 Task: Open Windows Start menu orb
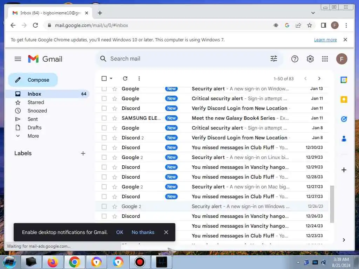9,262
